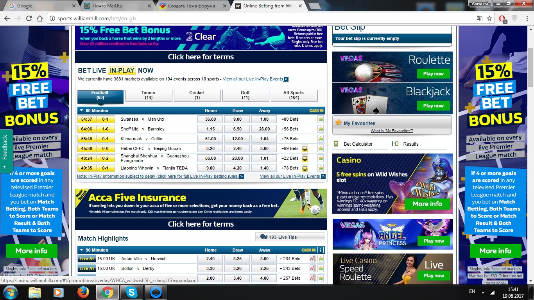This screenshot has width=534, height=300.
Task: Favourite the Liaoning Whowin v Tianjin TEDA match
Action: [321, 168]
